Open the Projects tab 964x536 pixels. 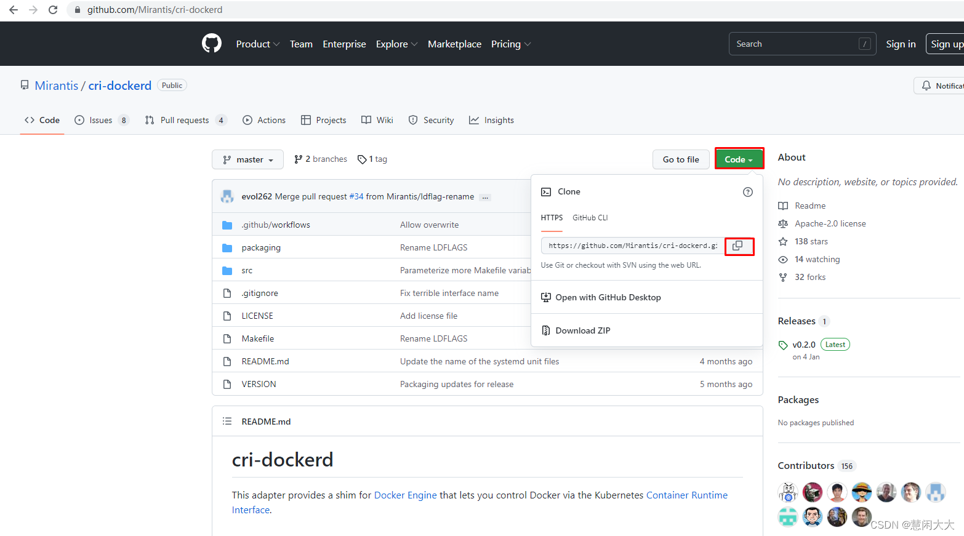(x=324, y=120)
